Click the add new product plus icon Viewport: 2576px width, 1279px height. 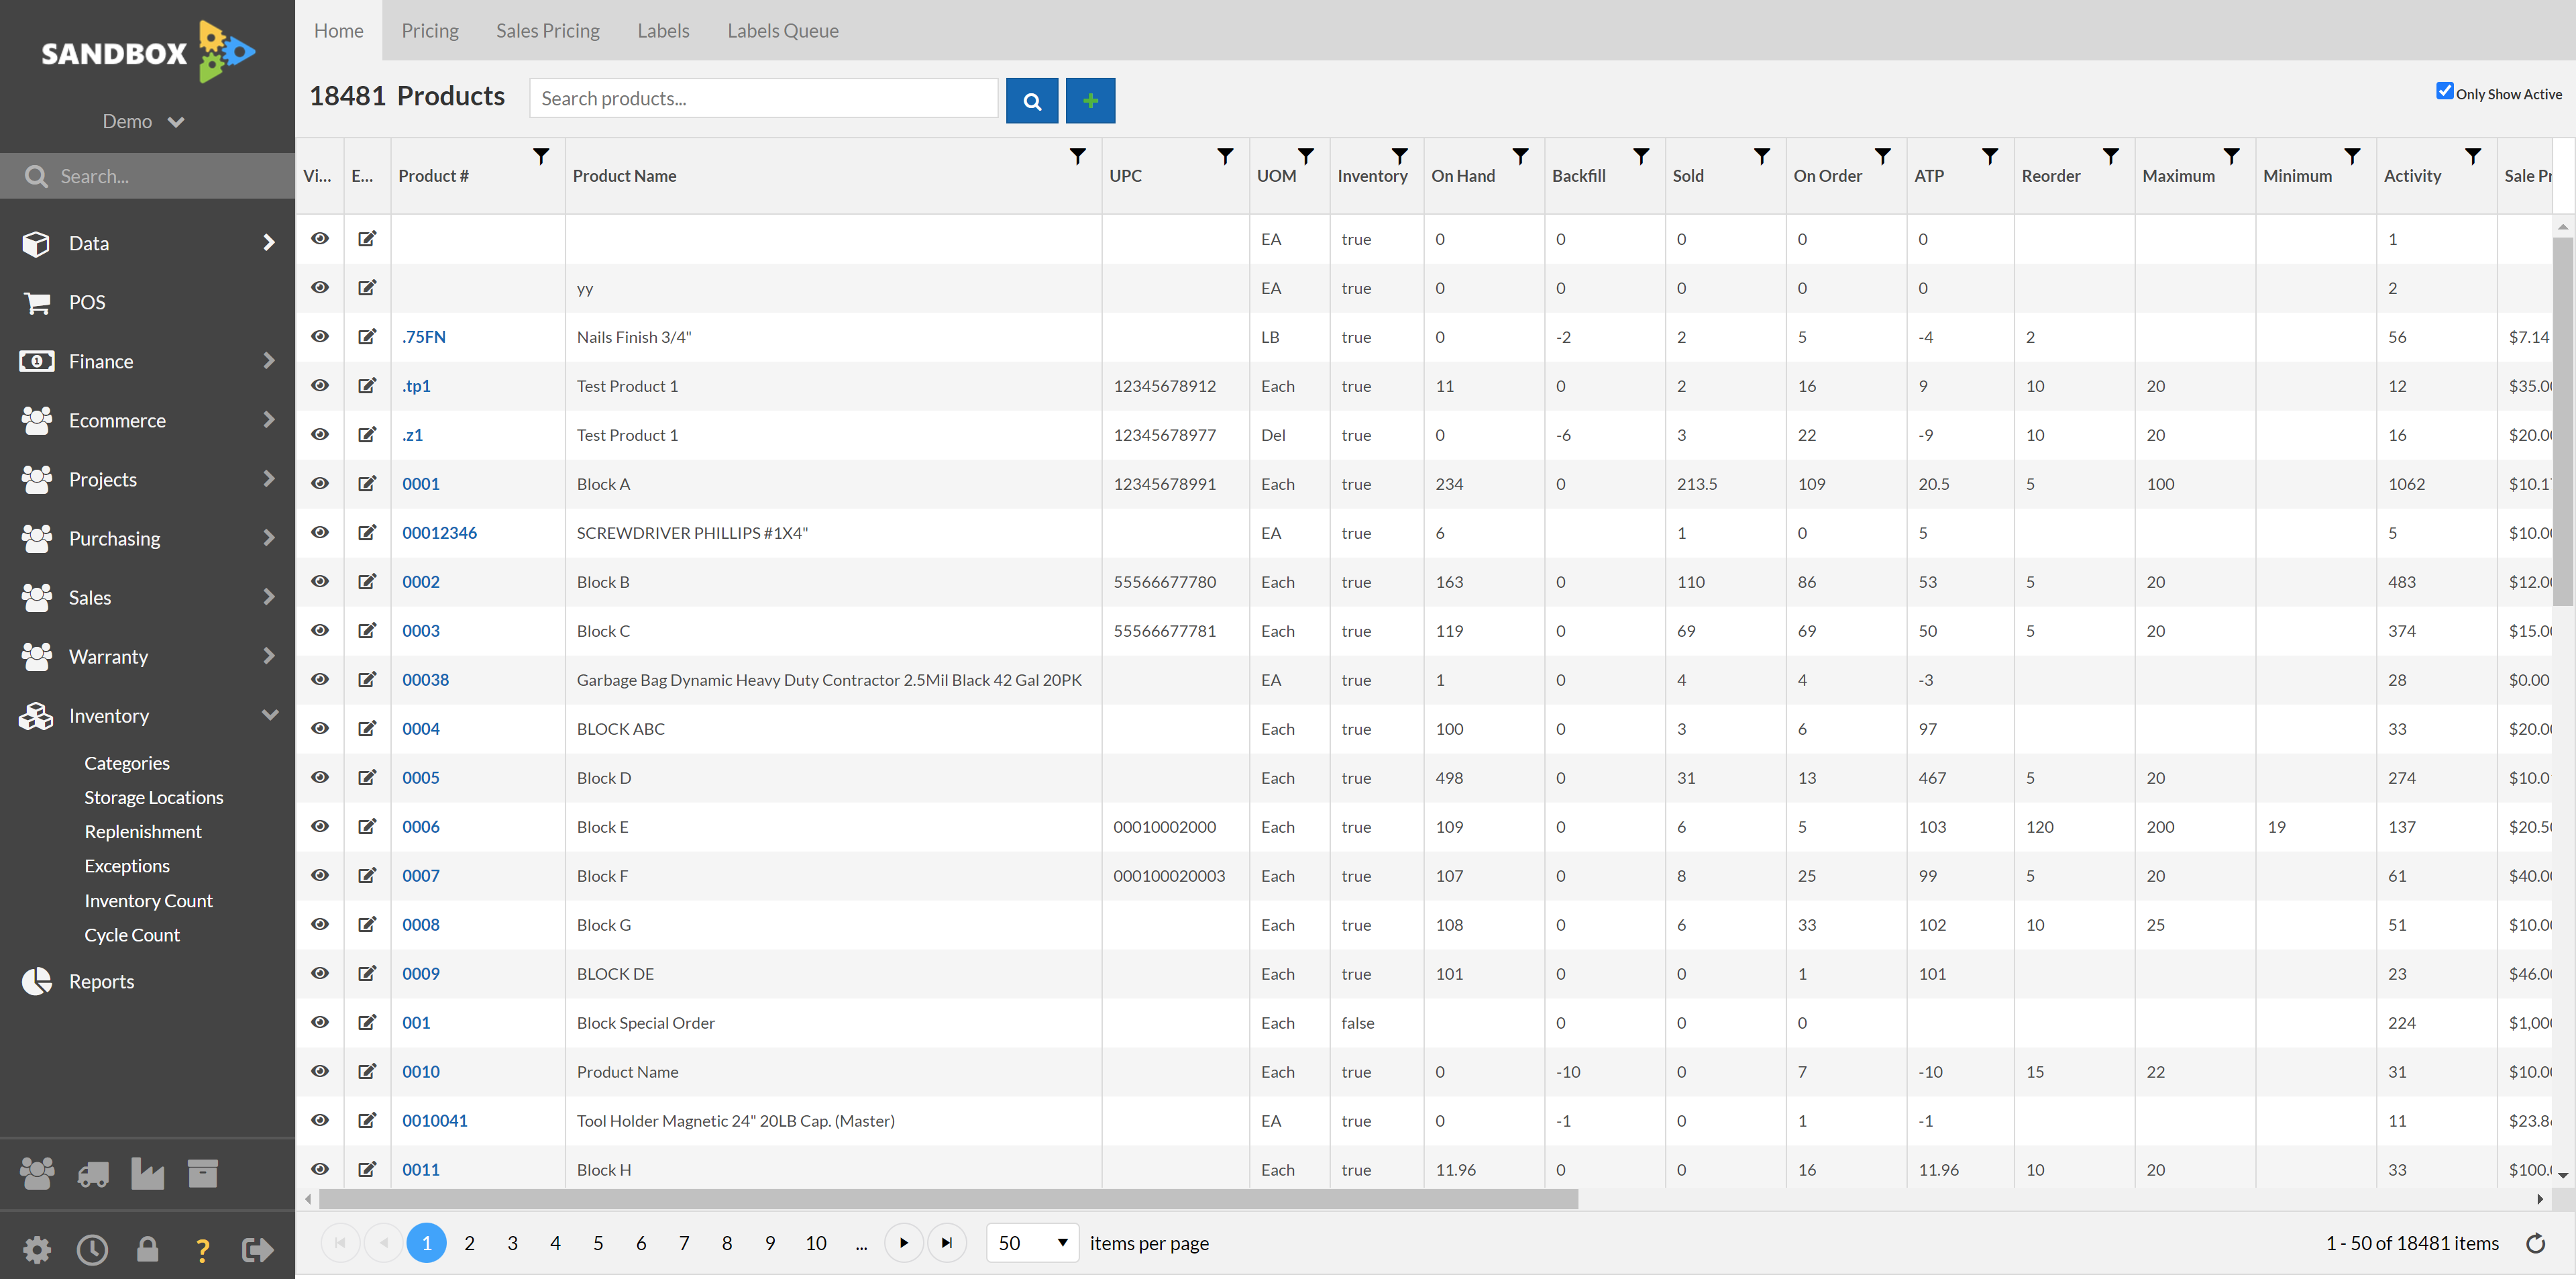(1089, 99)
